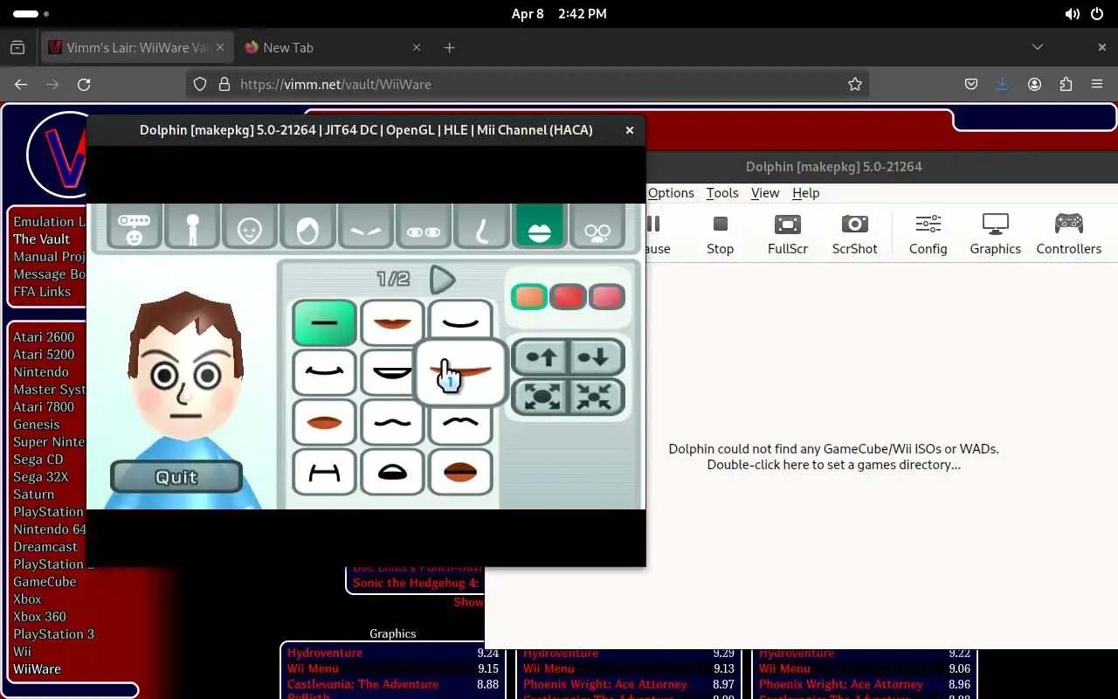Open a new browser tab with plus
The image size is (1118, 699).
click(x=449, y=48)
